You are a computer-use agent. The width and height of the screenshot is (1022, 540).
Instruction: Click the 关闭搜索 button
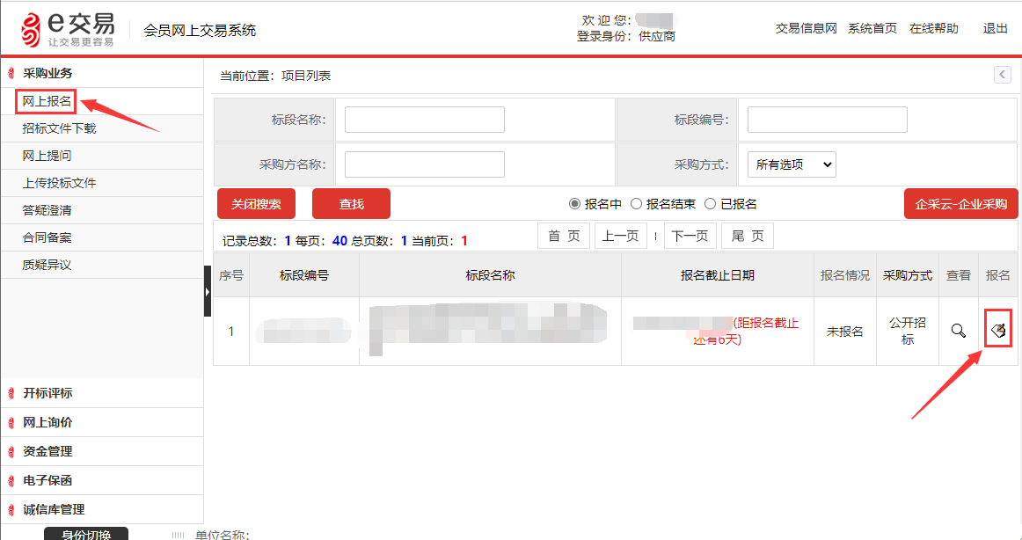tap(256, 204)
